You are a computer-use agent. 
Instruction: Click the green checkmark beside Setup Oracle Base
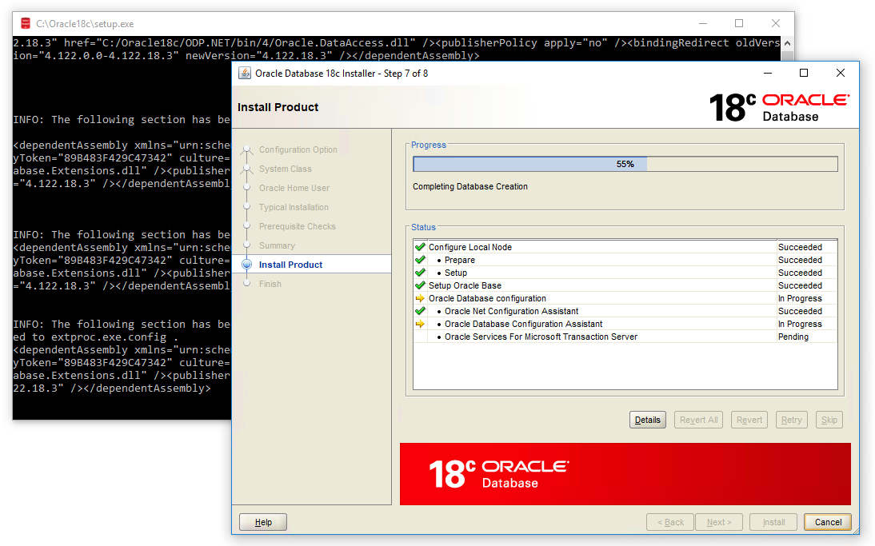pos(420,285)
